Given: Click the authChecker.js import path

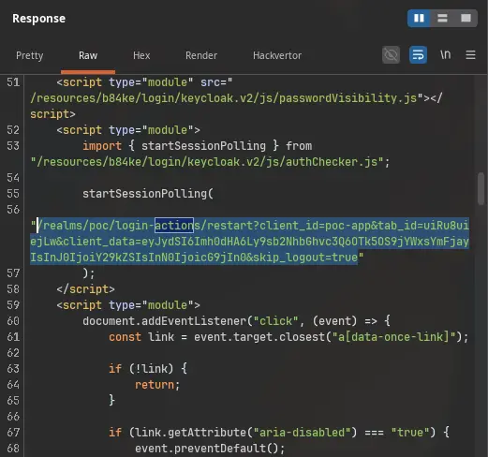Looking at the screenshot, I should 210,162.
